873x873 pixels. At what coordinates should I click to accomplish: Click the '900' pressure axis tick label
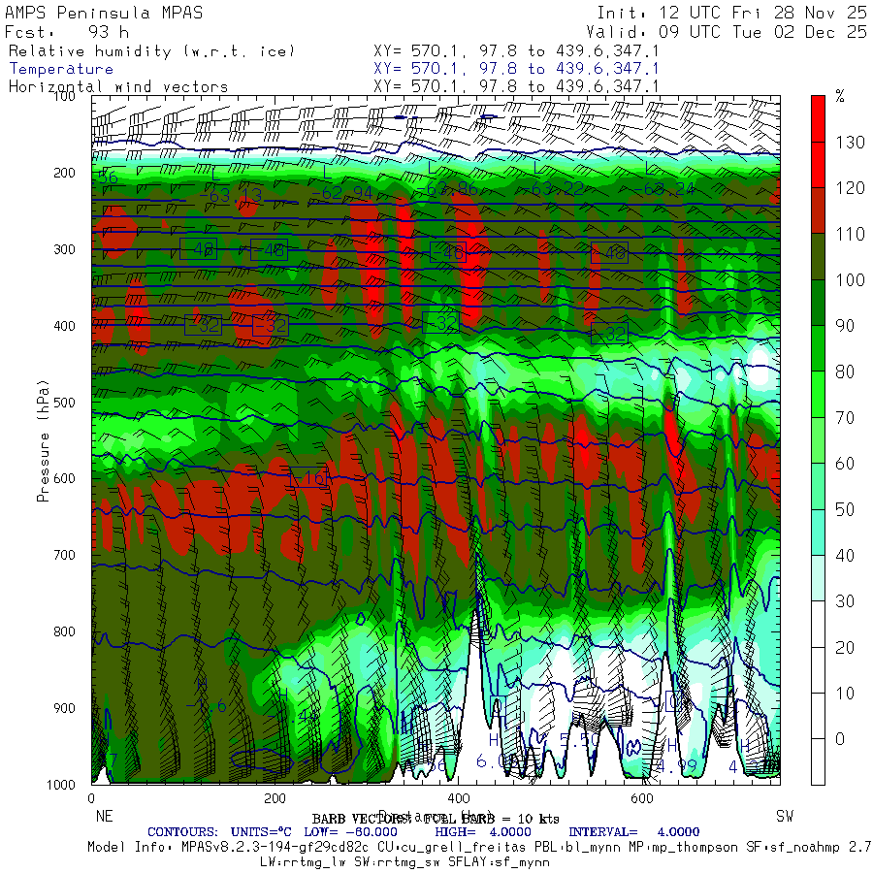(65, 708)
